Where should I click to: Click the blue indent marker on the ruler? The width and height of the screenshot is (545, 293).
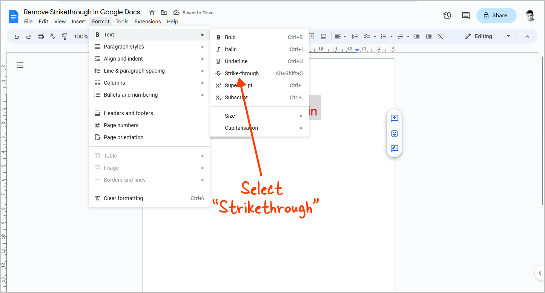pyautogui.click(x=357, y=50)
